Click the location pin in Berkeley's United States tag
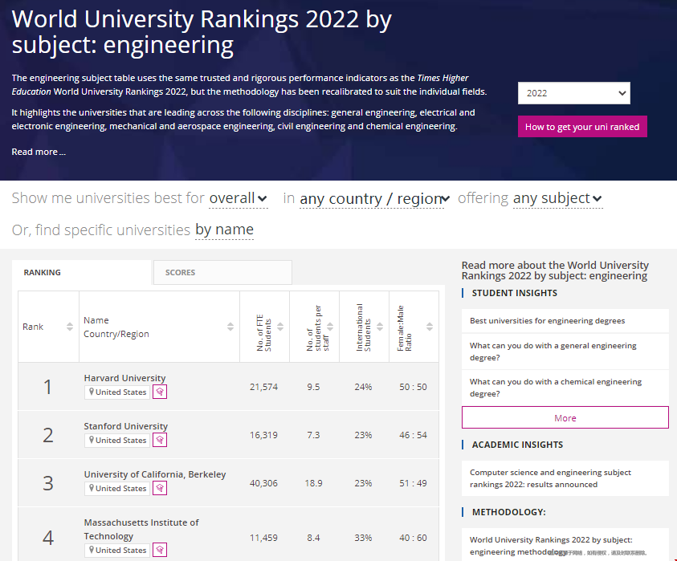Image resolution: width=677 pixels, height=561 pixels. [92, 488]
